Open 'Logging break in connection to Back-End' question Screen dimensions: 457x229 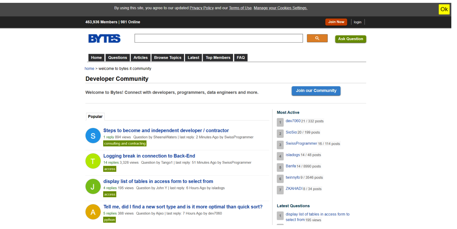tap(149, 156)
